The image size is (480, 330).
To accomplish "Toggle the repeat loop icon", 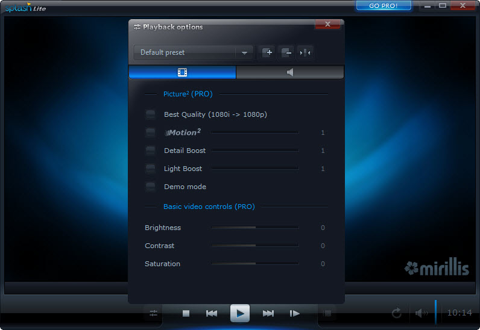I will (397, 313).
